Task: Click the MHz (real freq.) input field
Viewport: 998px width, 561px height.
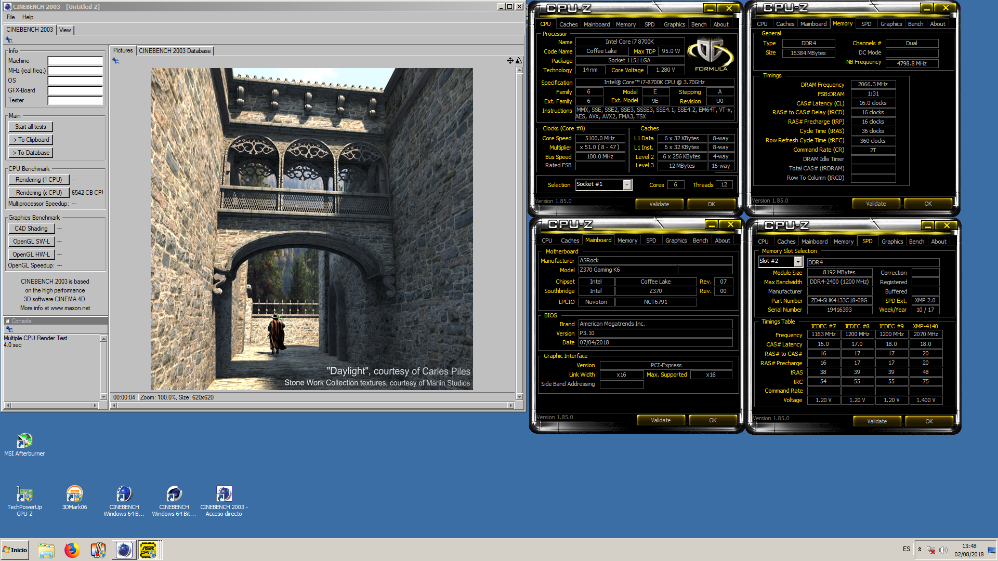Action: pos(75,71)
